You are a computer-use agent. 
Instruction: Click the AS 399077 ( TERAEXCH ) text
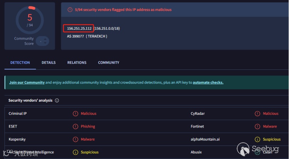click(x=87, y=36)
